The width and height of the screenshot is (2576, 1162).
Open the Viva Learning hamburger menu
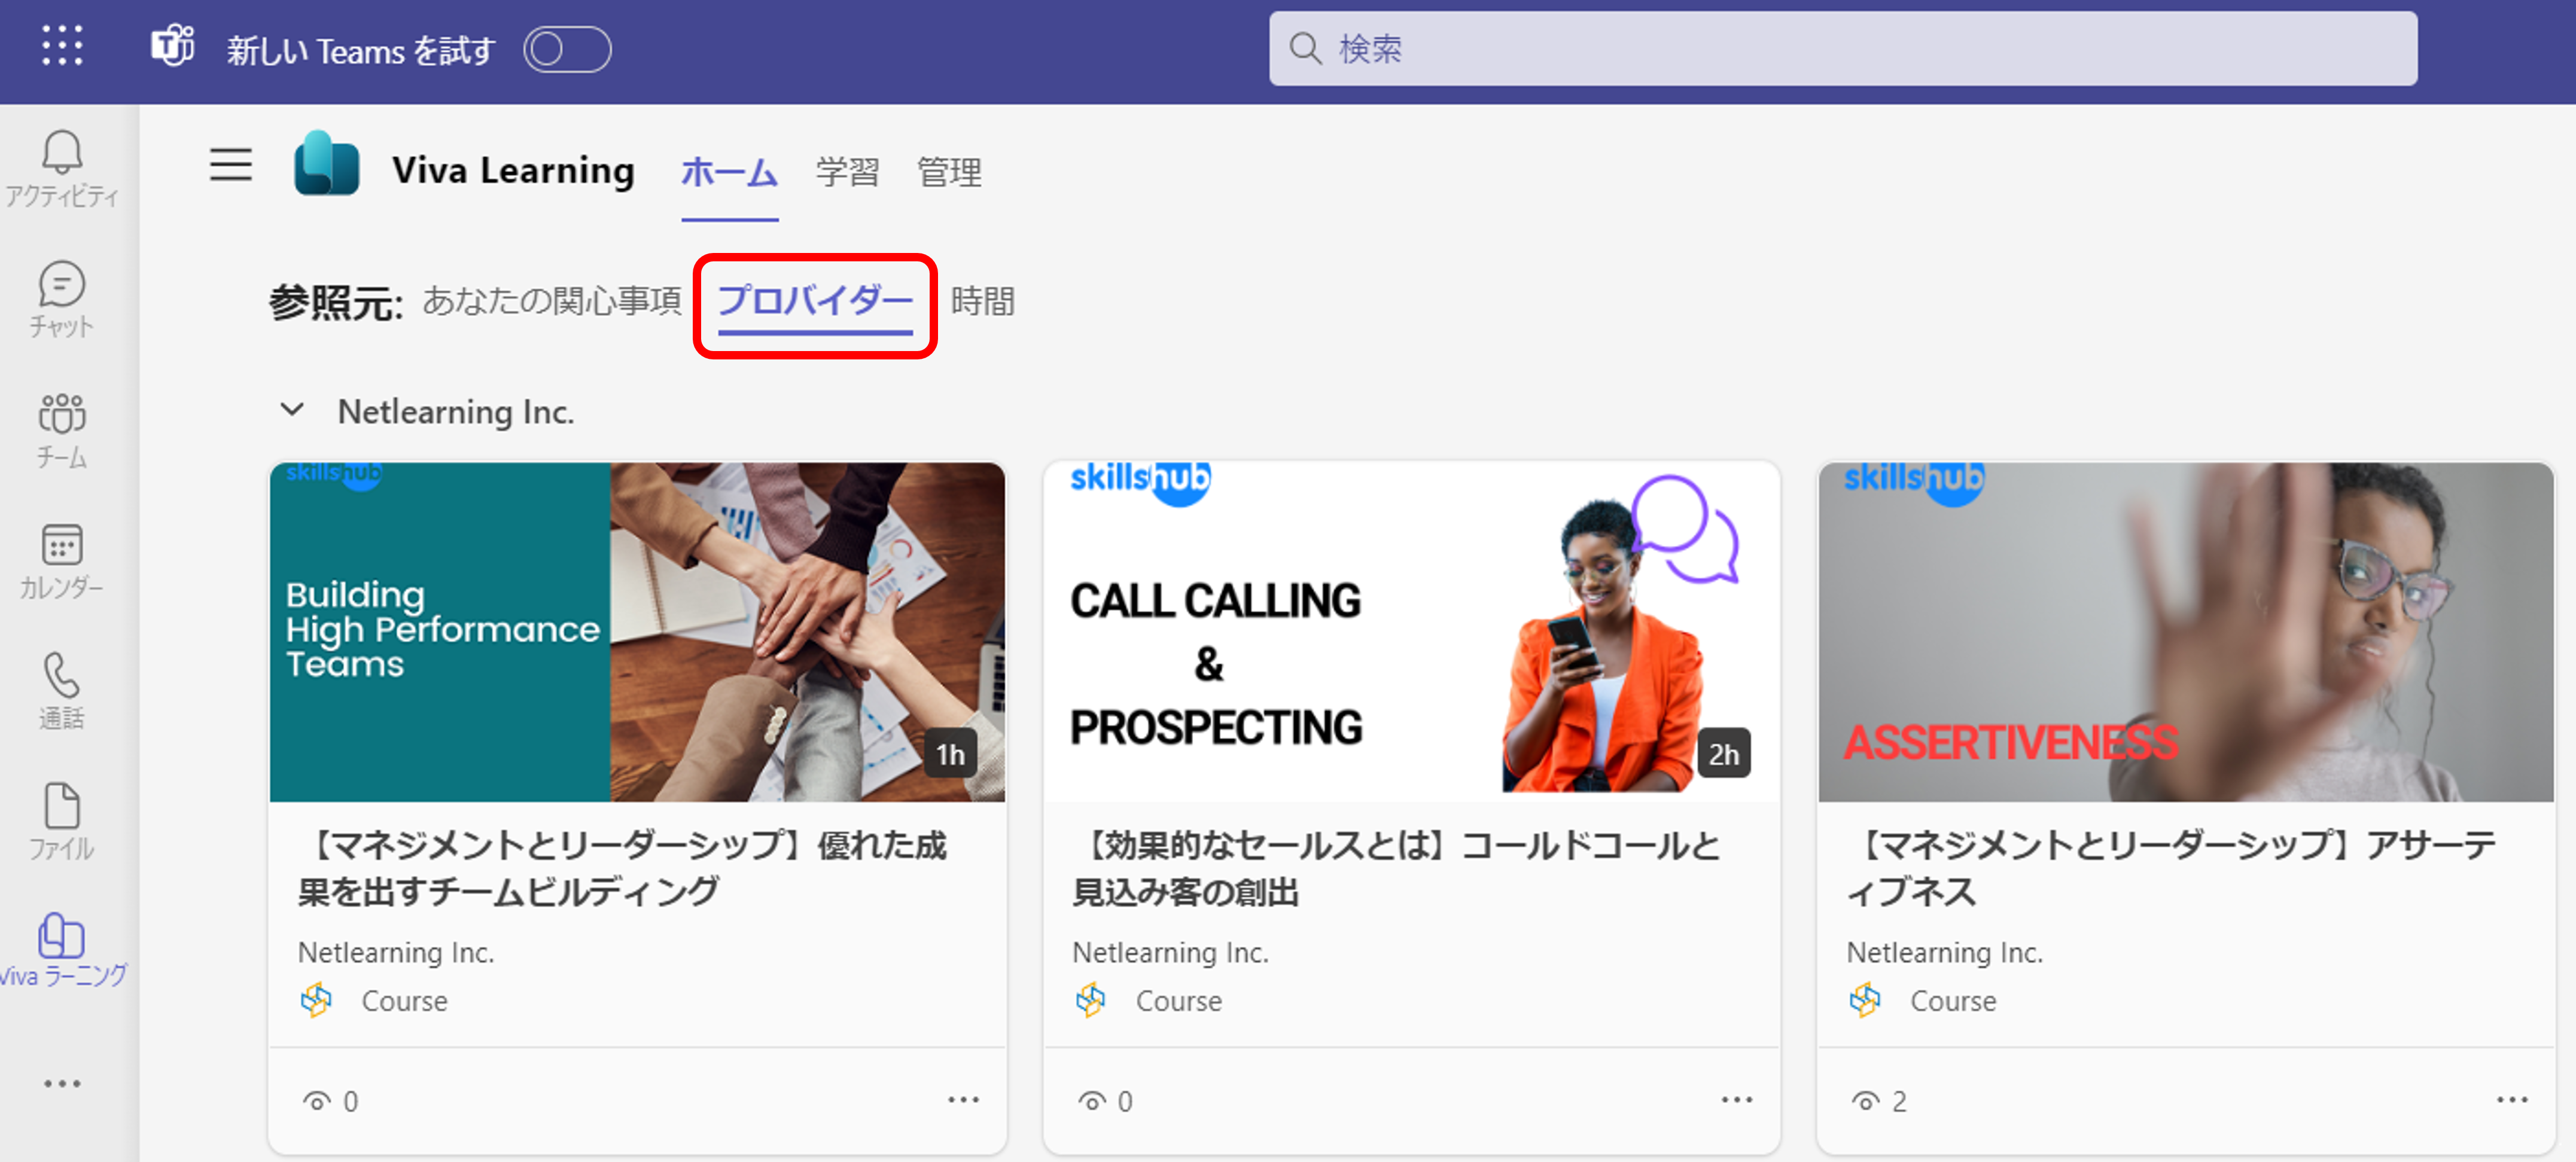(x=231, y=164)
